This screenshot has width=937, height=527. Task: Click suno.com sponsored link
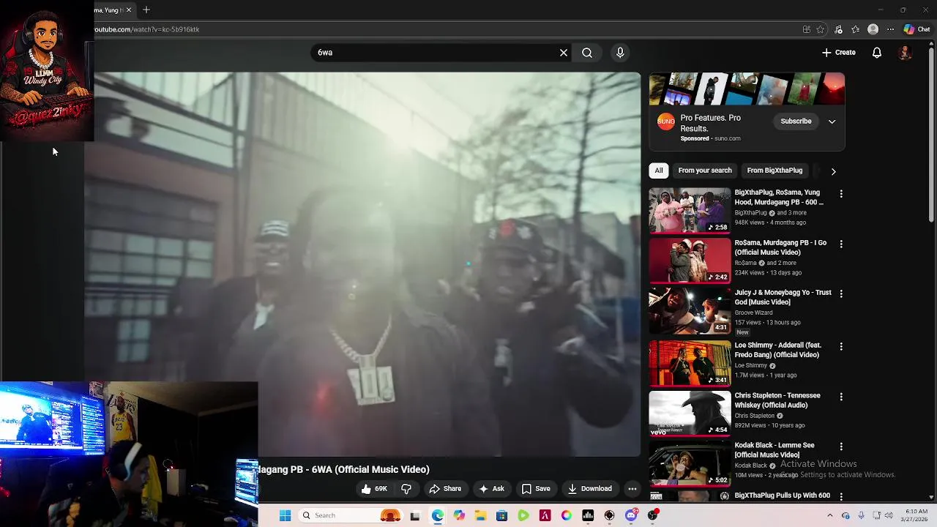pyautogui.click(x=727, y=138)
